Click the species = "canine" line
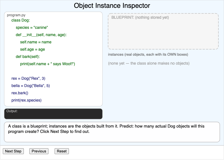224x160 pixels. 32,27
